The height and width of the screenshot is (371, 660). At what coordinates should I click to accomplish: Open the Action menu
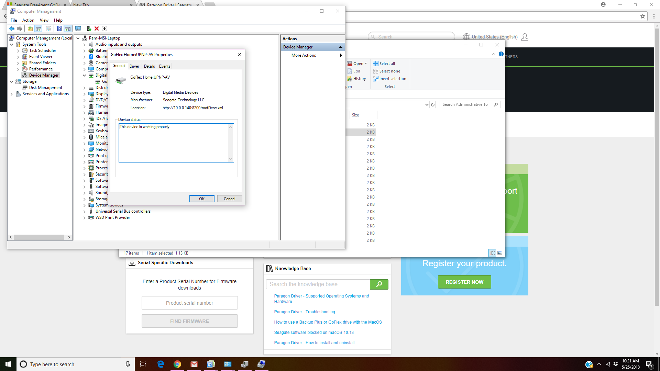pyautogui.click(x=28, y=20)
